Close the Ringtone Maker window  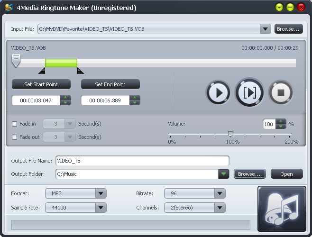coord(301,8)
